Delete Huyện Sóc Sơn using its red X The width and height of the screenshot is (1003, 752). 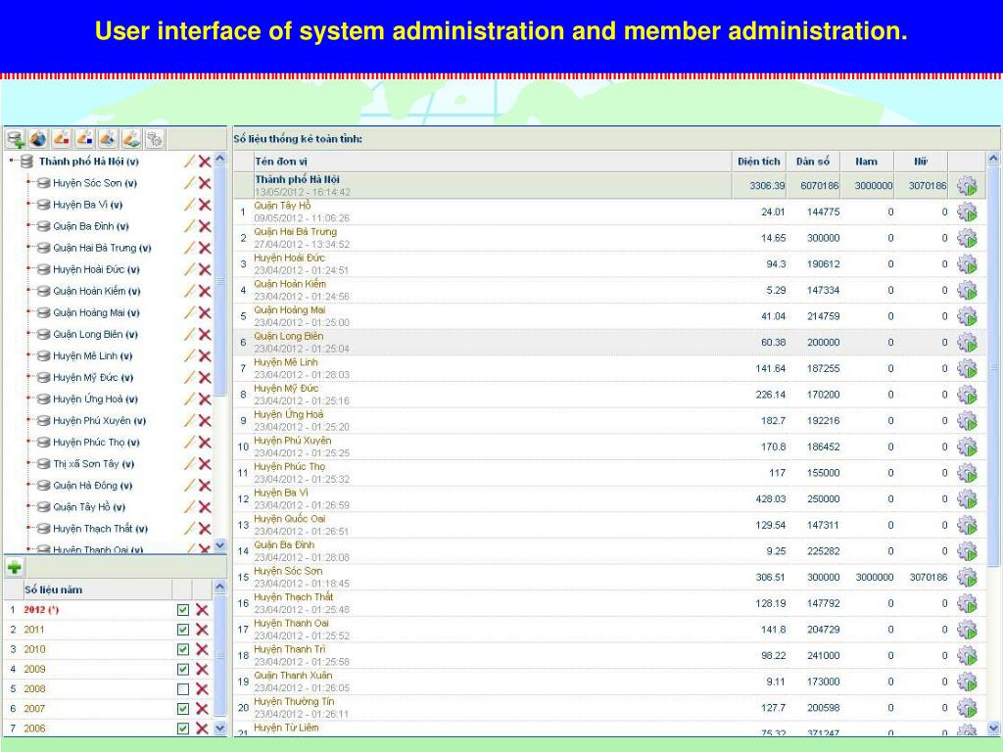(x=205, y=183)
